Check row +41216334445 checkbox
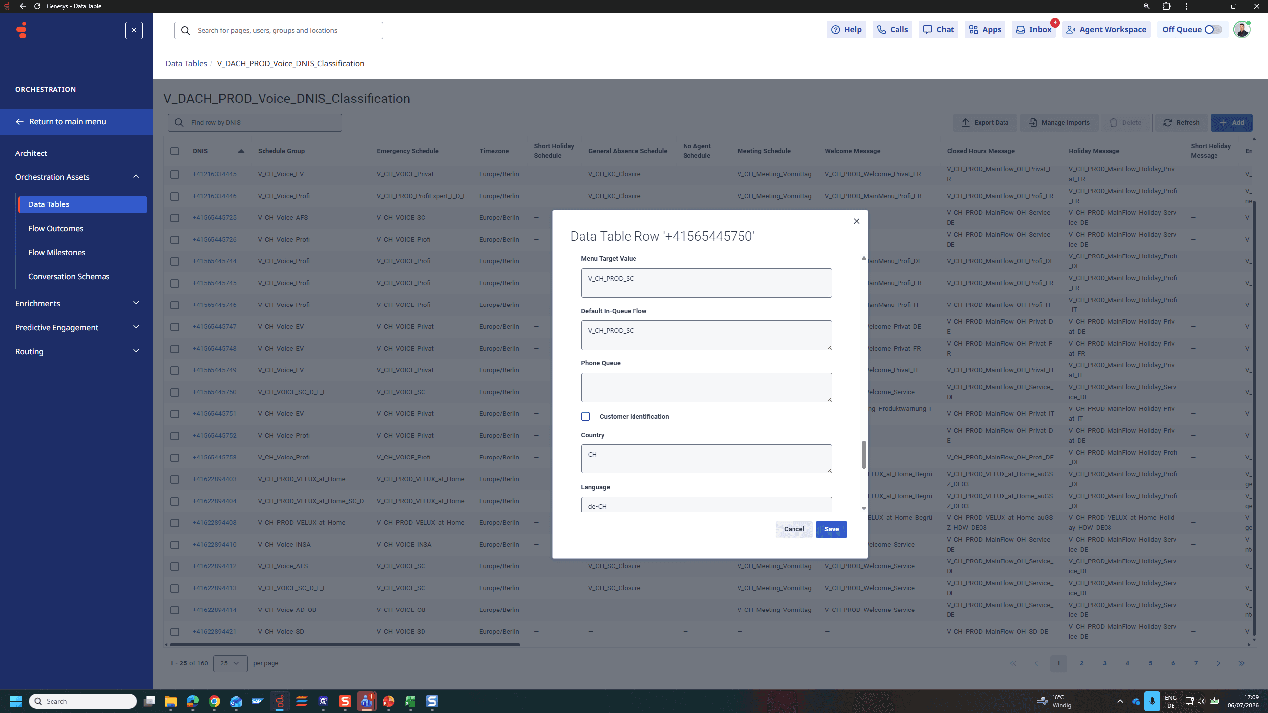The height and width of the screenshot is (713, 1268). 175,174
